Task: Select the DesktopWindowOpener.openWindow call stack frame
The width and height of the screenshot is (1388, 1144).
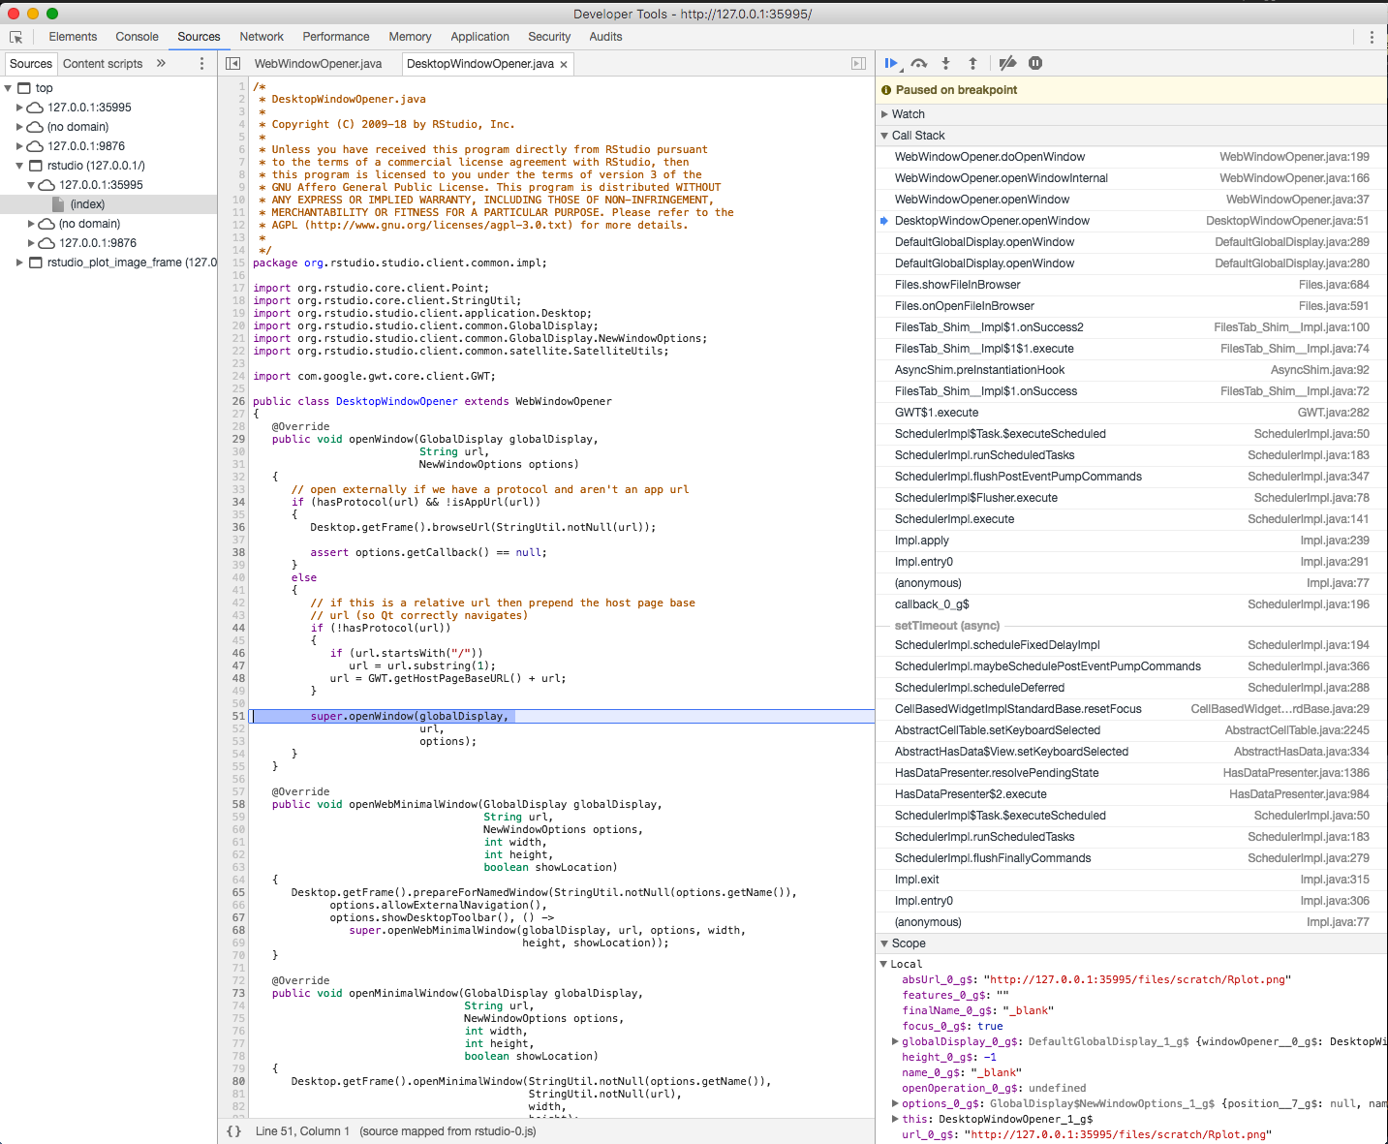Action: click(990, 220)
